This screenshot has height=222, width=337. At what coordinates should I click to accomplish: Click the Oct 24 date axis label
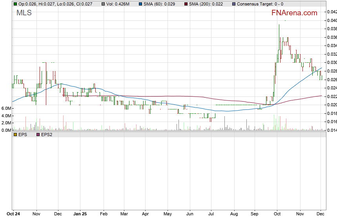(13, 214)
